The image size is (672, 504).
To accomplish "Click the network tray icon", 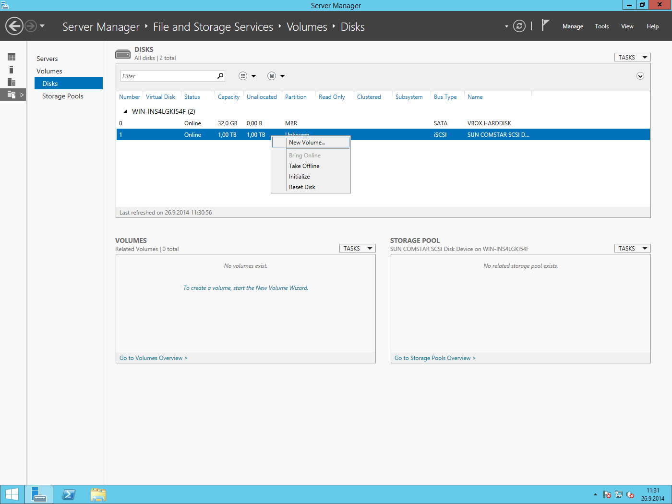I will pyautogui.click(x=619, y=494).
